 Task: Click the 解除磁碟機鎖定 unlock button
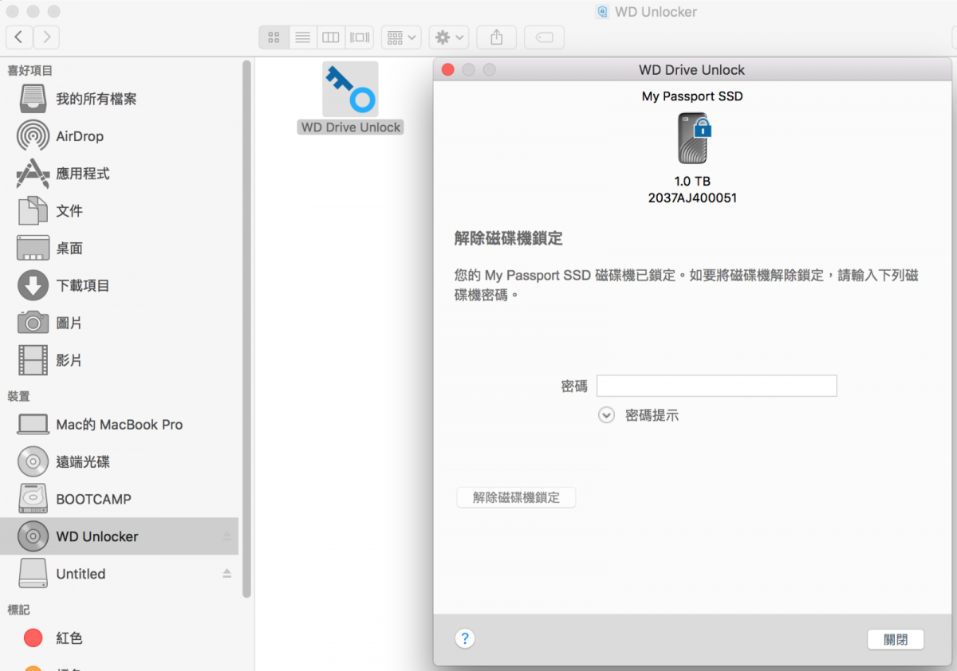516,498
